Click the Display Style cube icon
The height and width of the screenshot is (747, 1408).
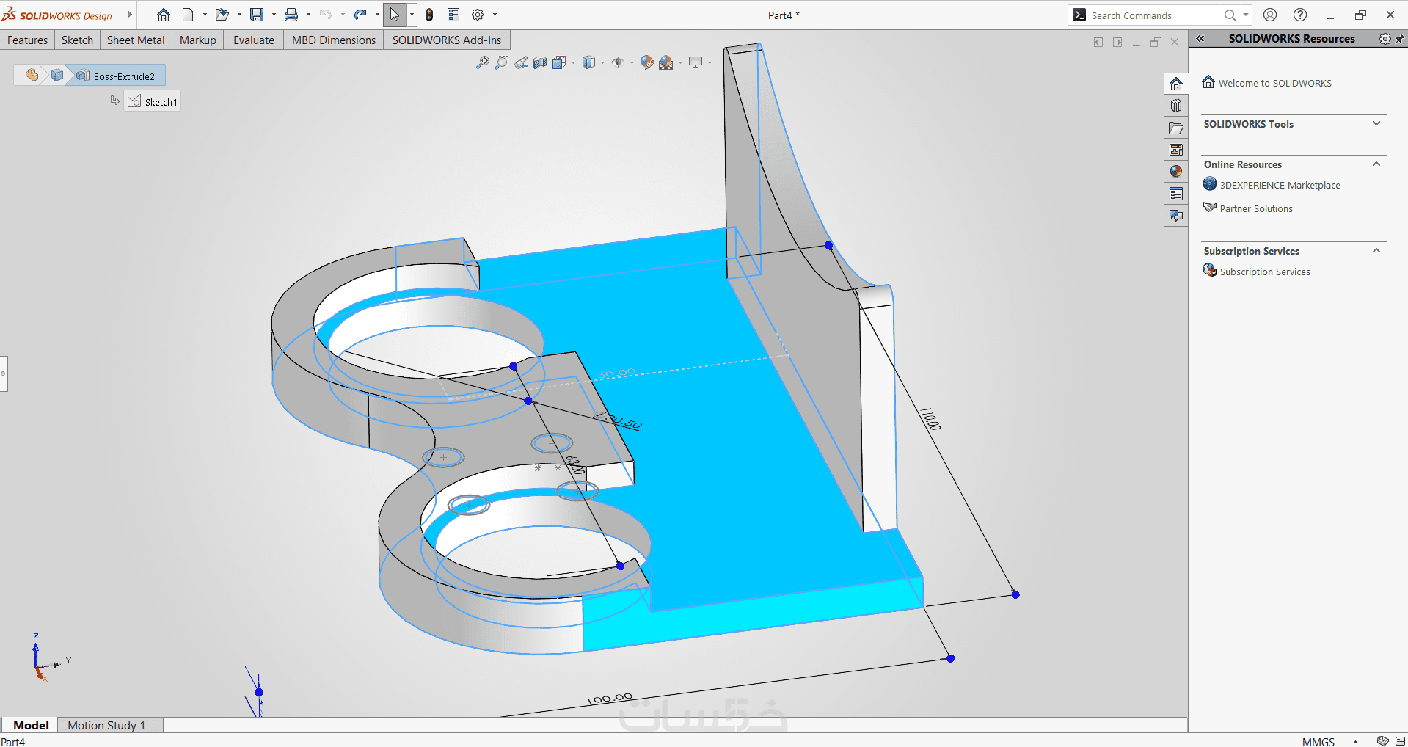tap(588, 63)
